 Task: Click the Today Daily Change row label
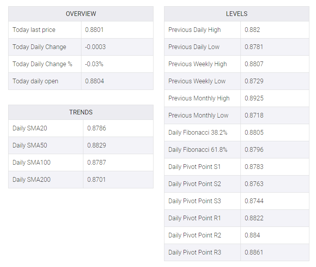tap(39, 47)
